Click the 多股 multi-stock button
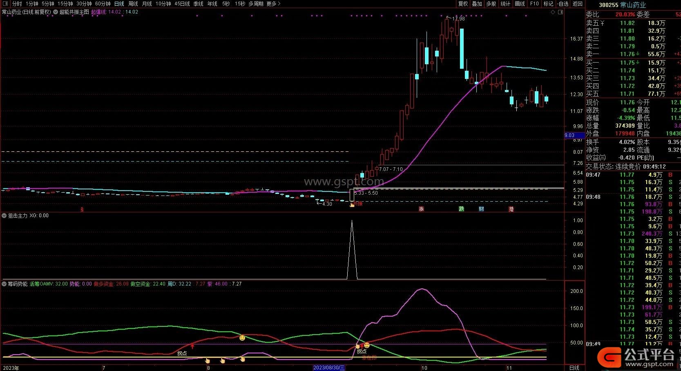681x371 pixels. click(491, 4)
